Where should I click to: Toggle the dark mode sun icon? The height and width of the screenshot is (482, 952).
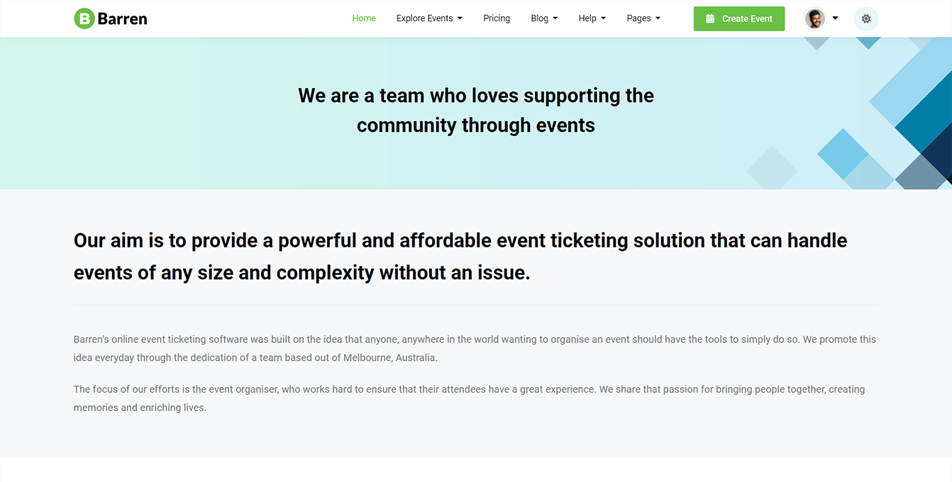(x=865, y=19)
